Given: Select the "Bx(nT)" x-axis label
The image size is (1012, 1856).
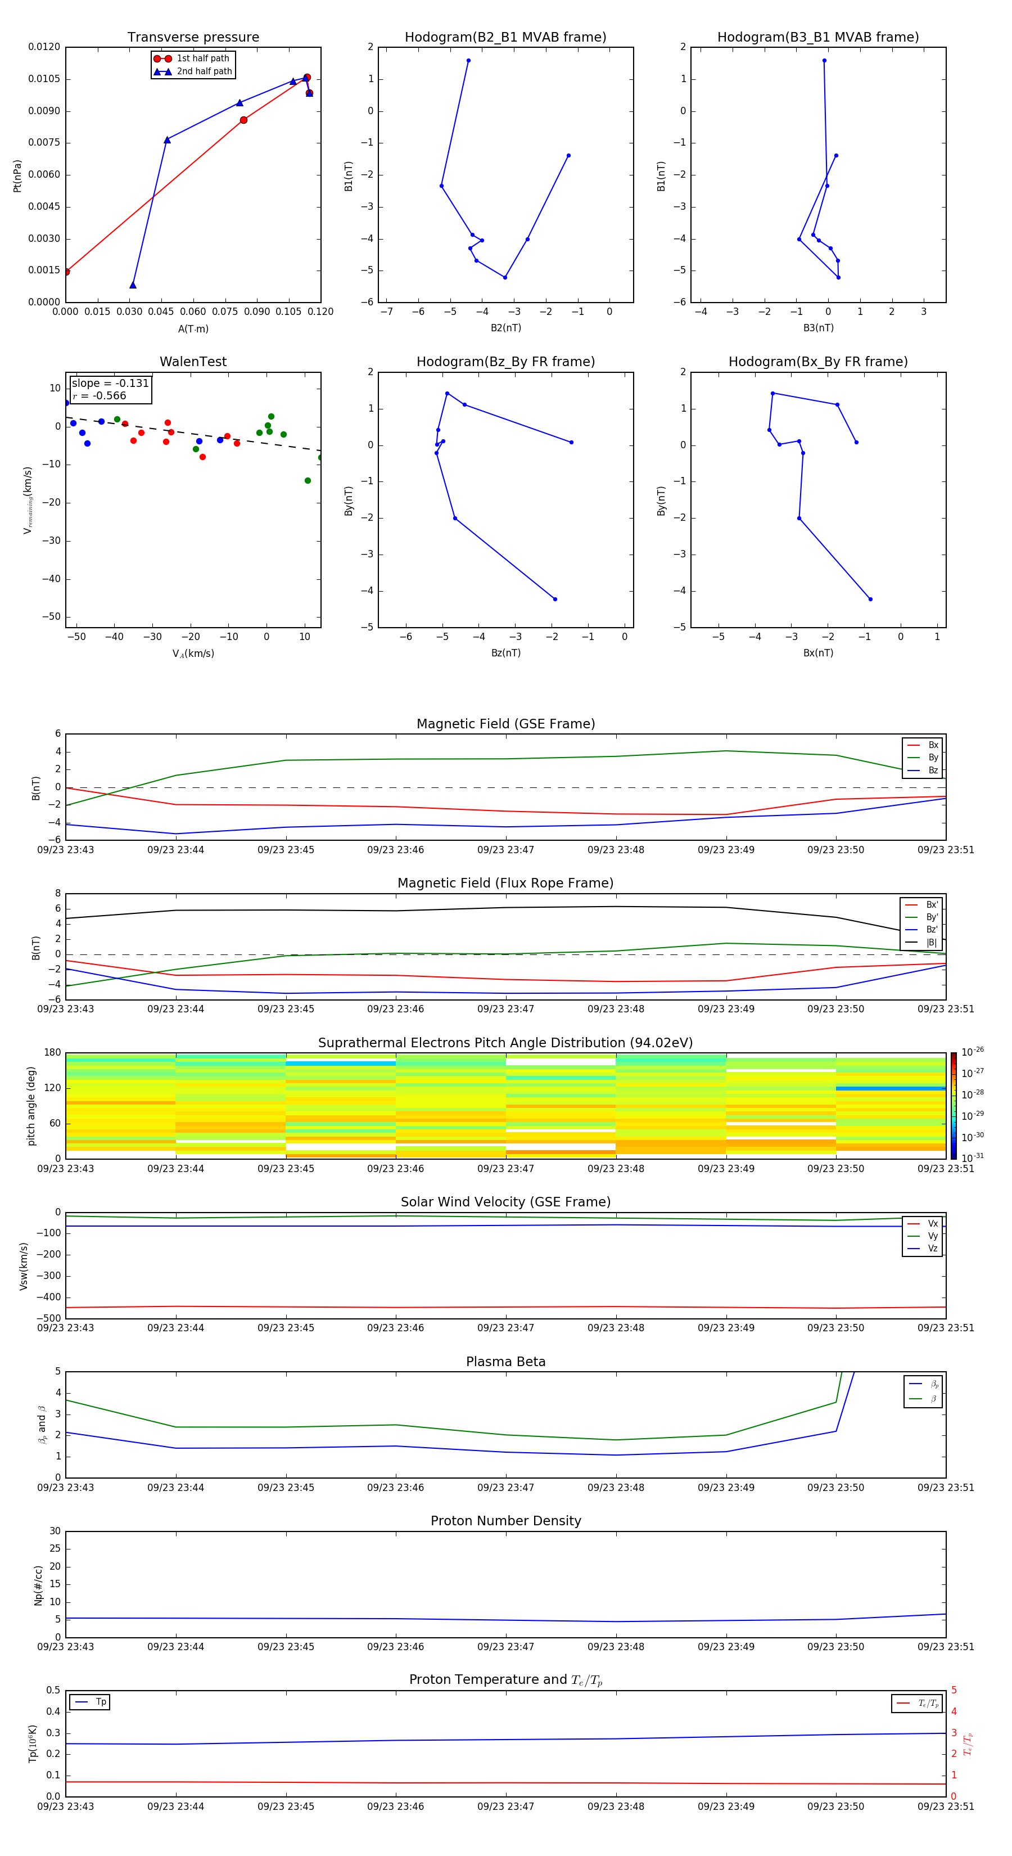Looking at the screenshot, I should [x=818, y=653].
